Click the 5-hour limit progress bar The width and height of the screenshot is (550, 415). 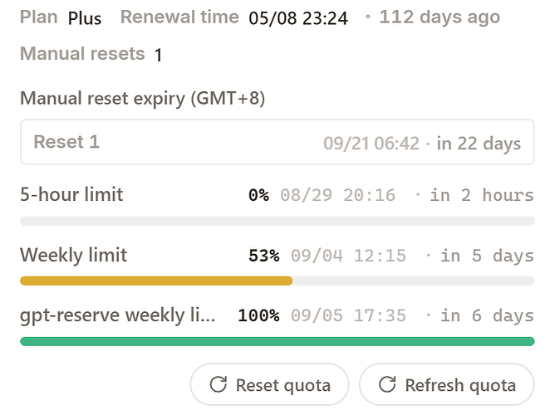point(277,221)
